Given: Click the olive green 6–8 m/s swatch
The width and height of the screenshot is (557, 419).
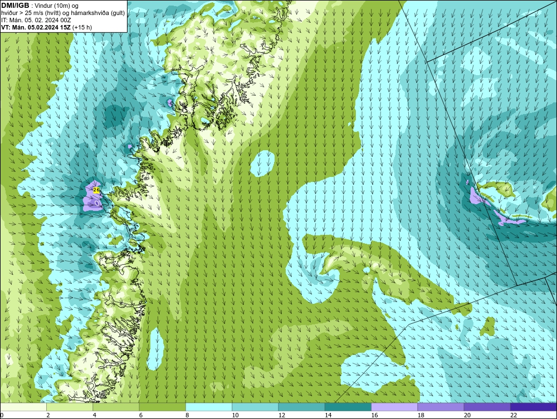Looking at the screenshot, I should tap(162, 407).
